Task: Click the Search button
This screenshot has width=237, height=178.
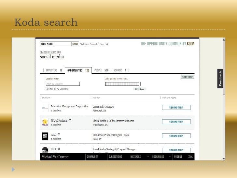Action: [75, 44]
